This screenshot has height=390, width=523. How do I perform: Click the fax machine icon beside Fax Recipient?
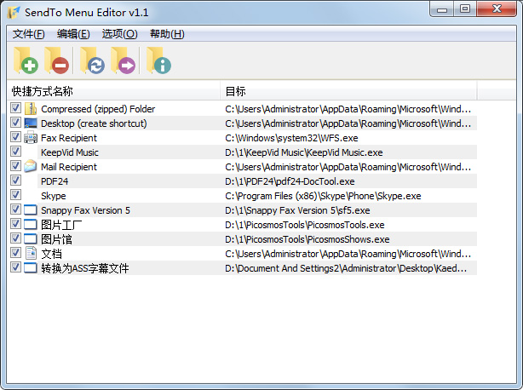[x=31, y=137]
